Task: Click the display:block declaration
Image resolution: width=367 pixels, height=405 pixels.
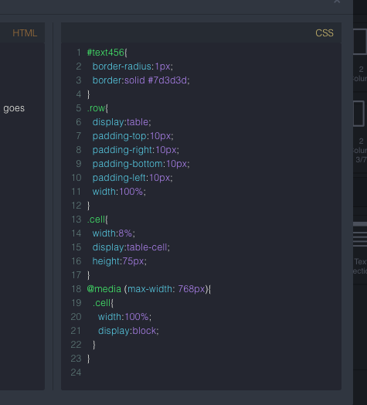Action: [x=128, y=331]
